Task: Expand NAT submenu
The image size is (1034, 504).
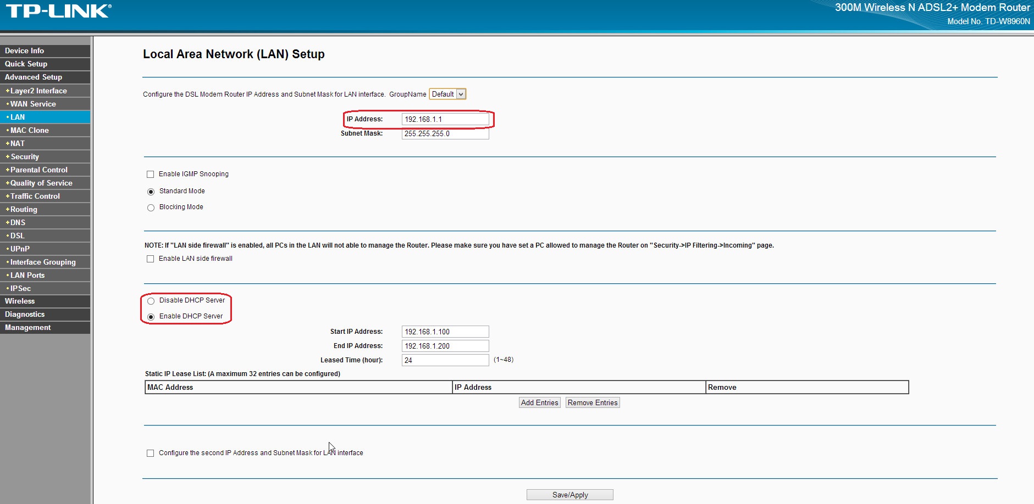Action: (x=45, y=143)
